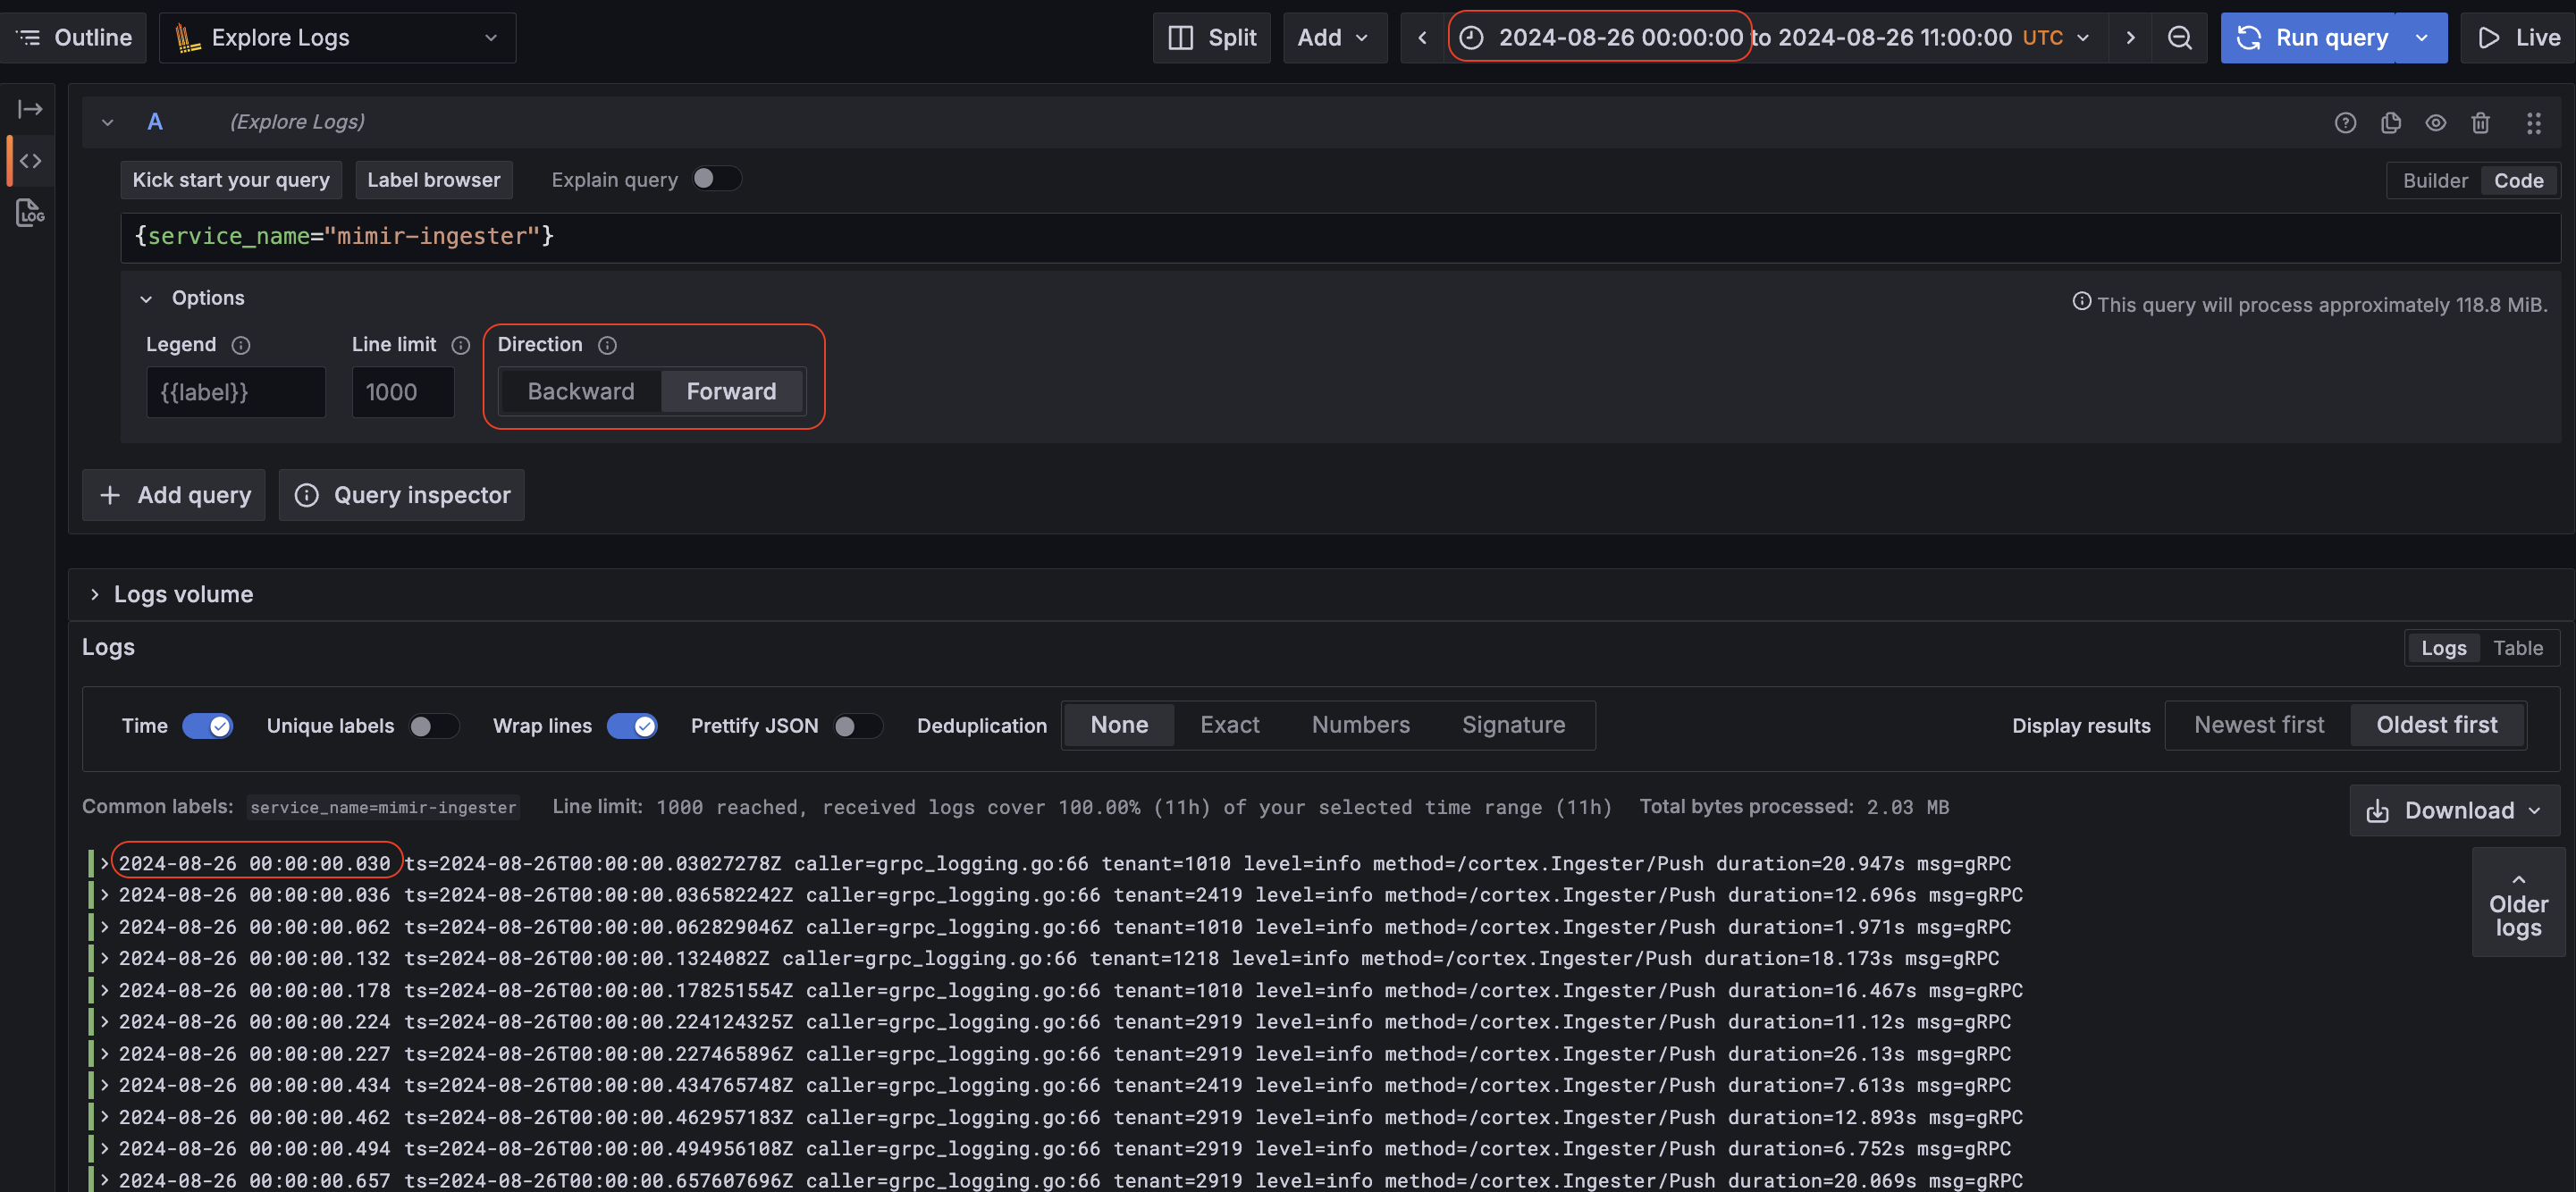Zoom out the time range
The height and width of the screenshot is (1192, 2576).
[x=2179, y=37]
